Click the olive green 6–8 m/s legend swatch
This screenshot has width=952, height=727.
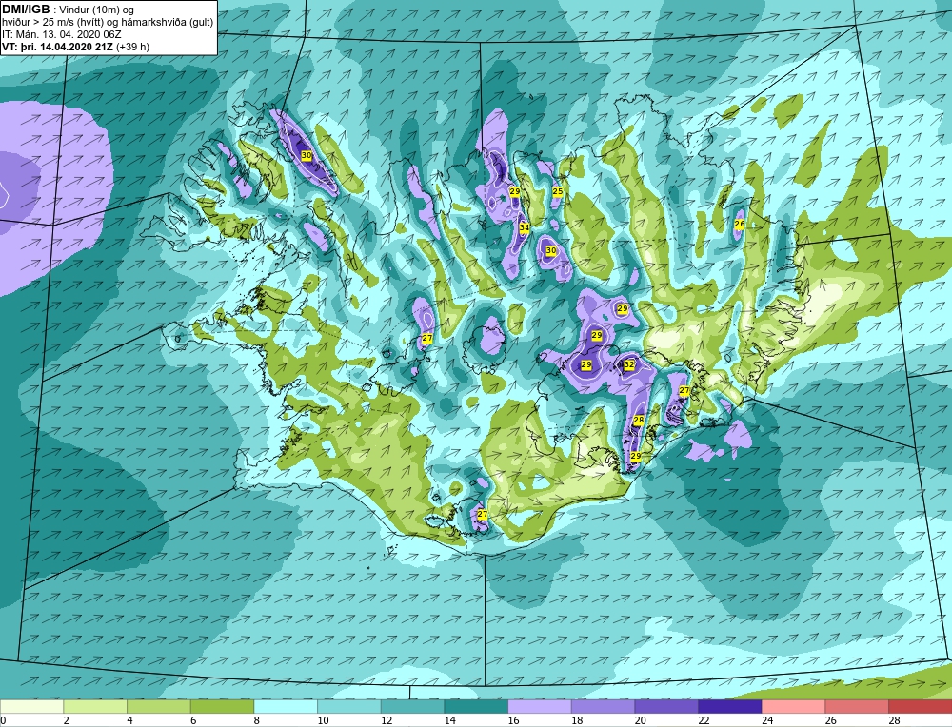pos(222,707)
